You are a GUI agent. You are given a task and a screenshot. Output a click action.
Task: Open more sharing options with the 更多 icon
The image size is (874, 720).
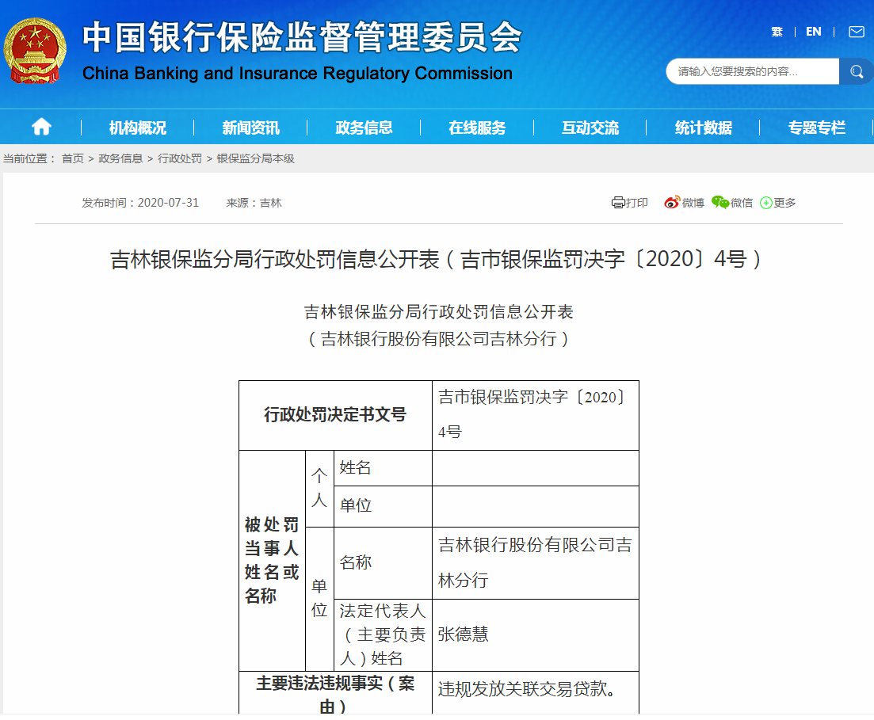pos(765,202)
